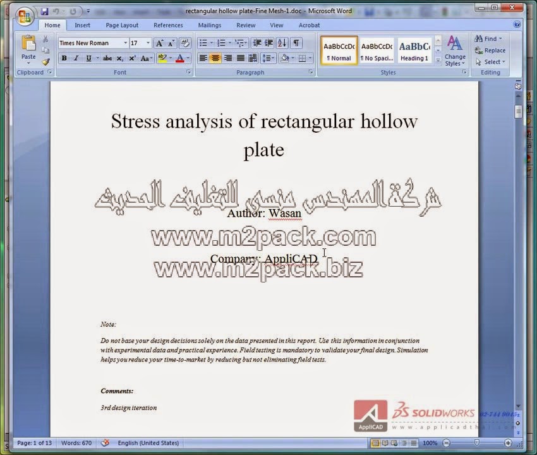Viewport: 537px width, 455px height.
Task: Shrink font size with the Shrink Font icon
Action: coord(171,43)
